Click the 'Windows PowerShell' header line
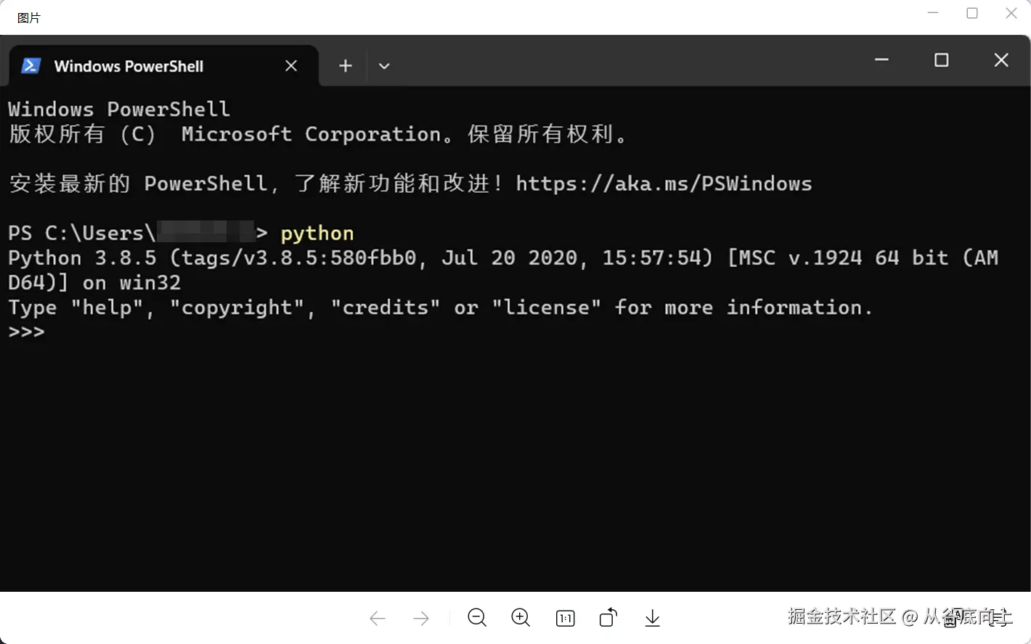This screenshot has width=1031, height=644. click(x=119, y=110)
